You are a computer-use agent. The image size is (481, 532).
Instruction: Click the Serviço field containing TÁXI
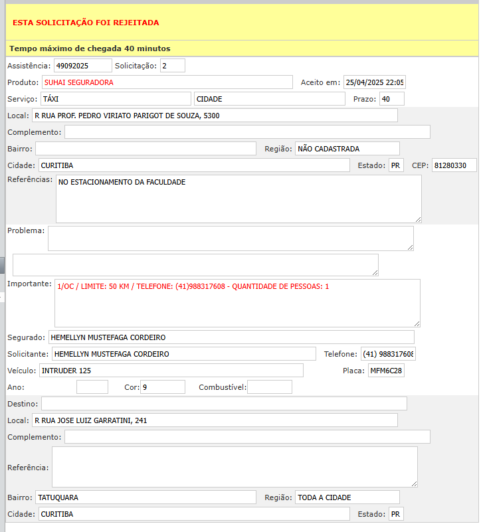[115, 99]
